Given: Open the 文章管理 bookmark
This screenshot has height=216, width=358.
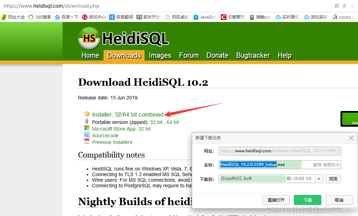Looking at the screenshot, I should 233,17.
